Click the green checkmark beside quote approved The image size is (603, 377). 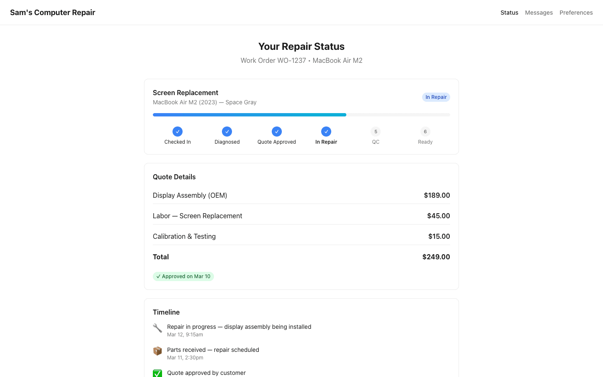157,373
